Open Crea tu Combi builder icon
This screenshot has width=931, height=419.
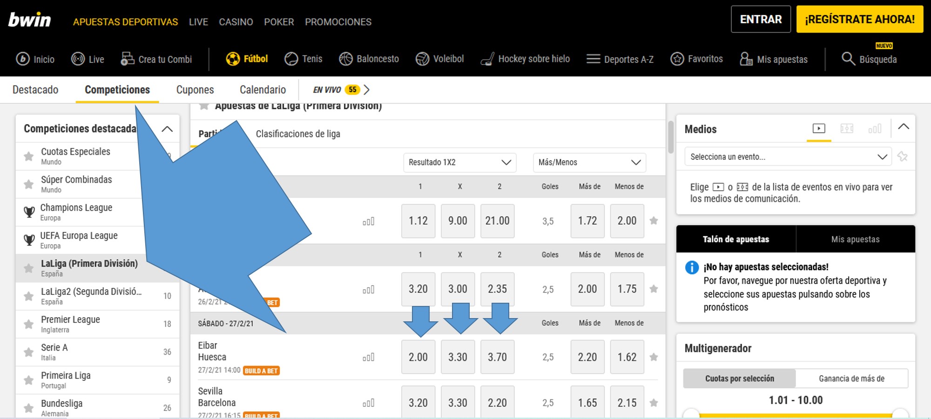[x=127, y=59]
